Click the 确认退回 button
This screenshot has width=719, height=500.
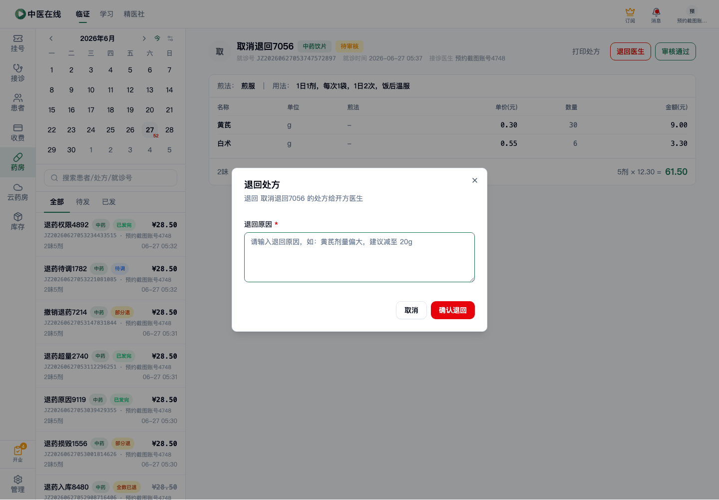pos(453,310)
